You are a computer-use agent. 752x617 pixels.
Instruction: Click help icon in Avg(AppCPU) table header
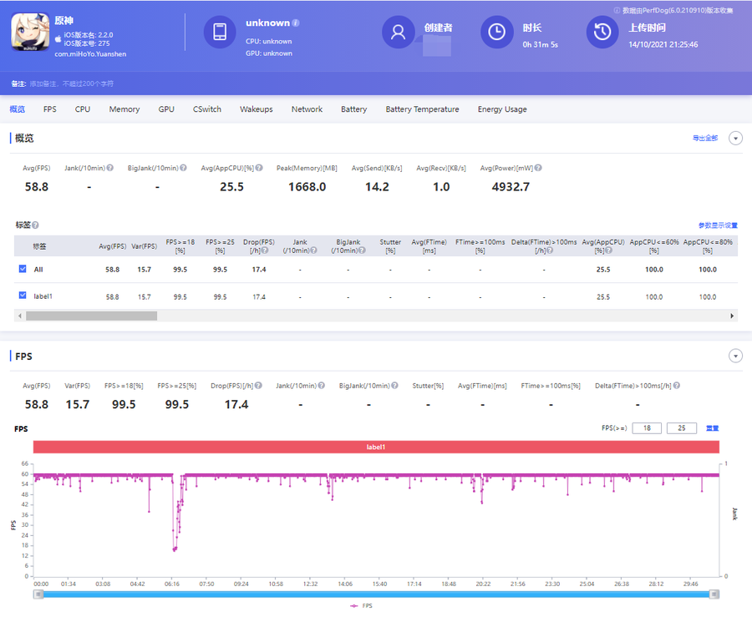tap(608, 250)
